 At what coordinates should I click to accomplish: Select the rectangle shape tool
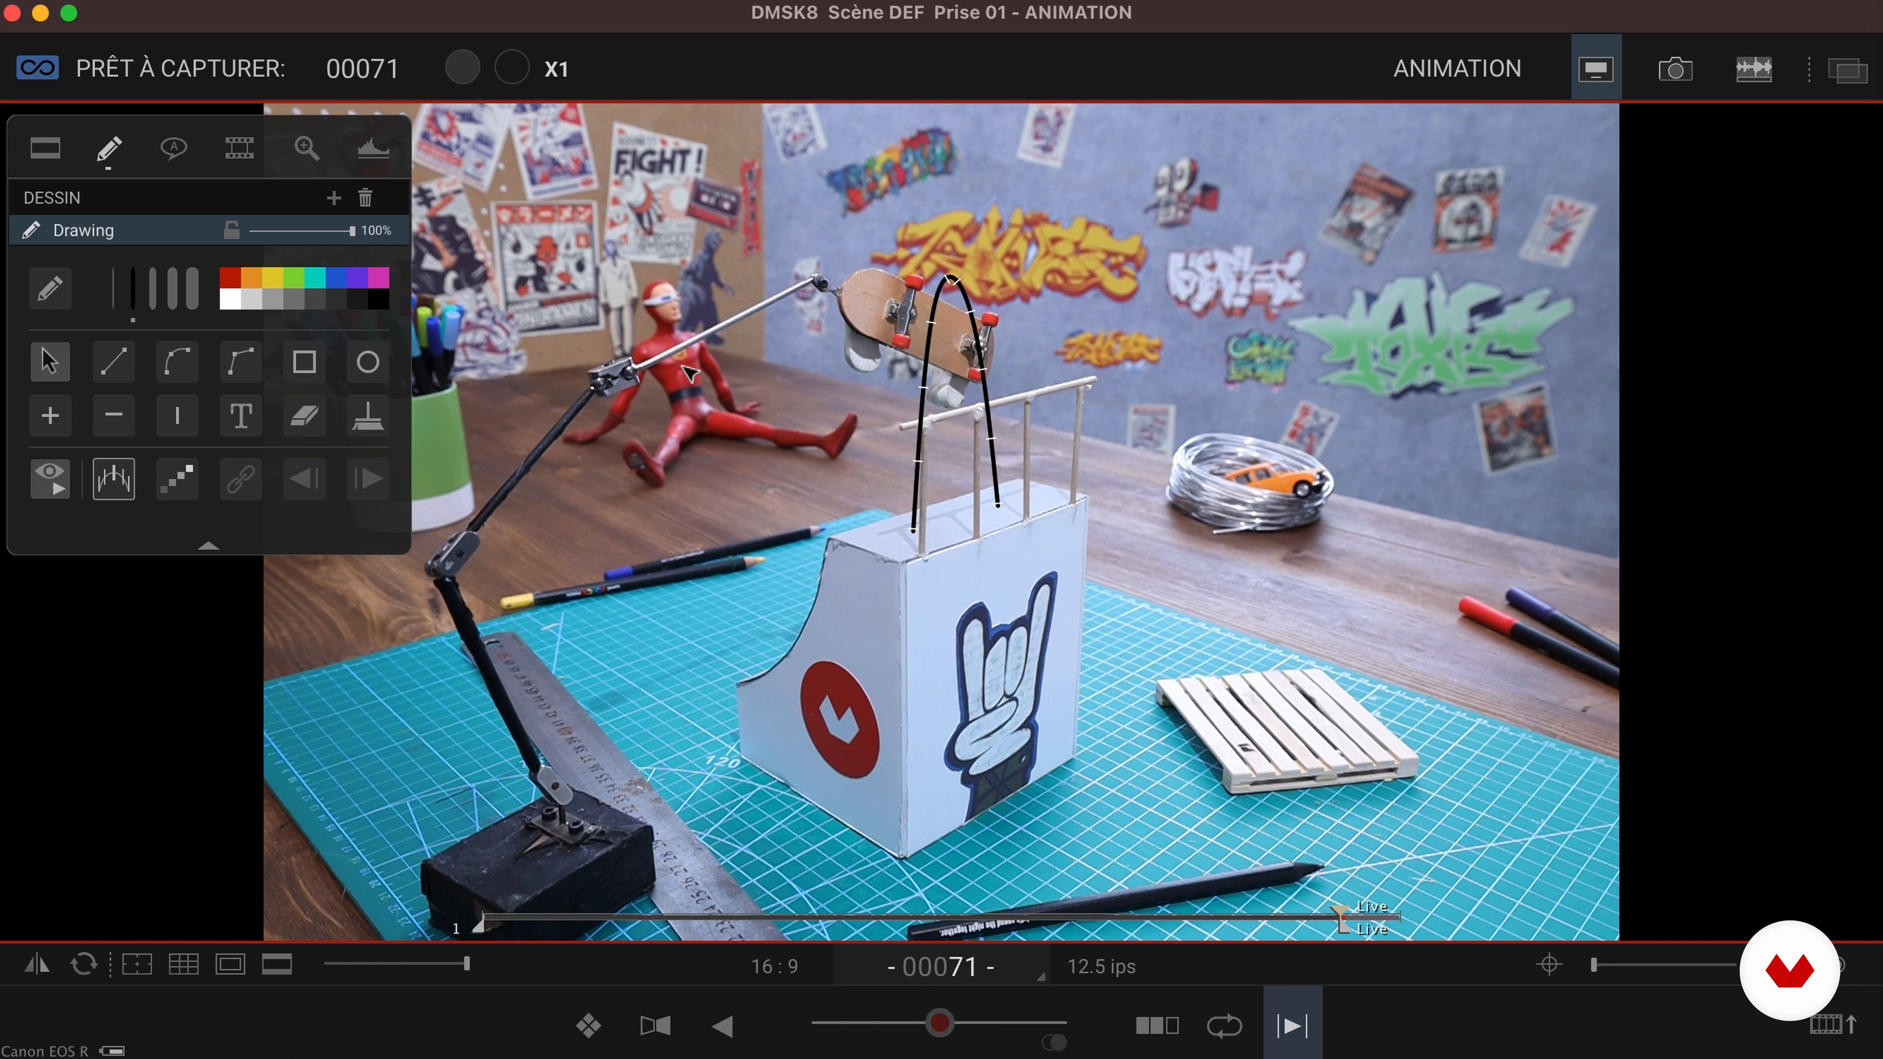(x=304, y=362)
